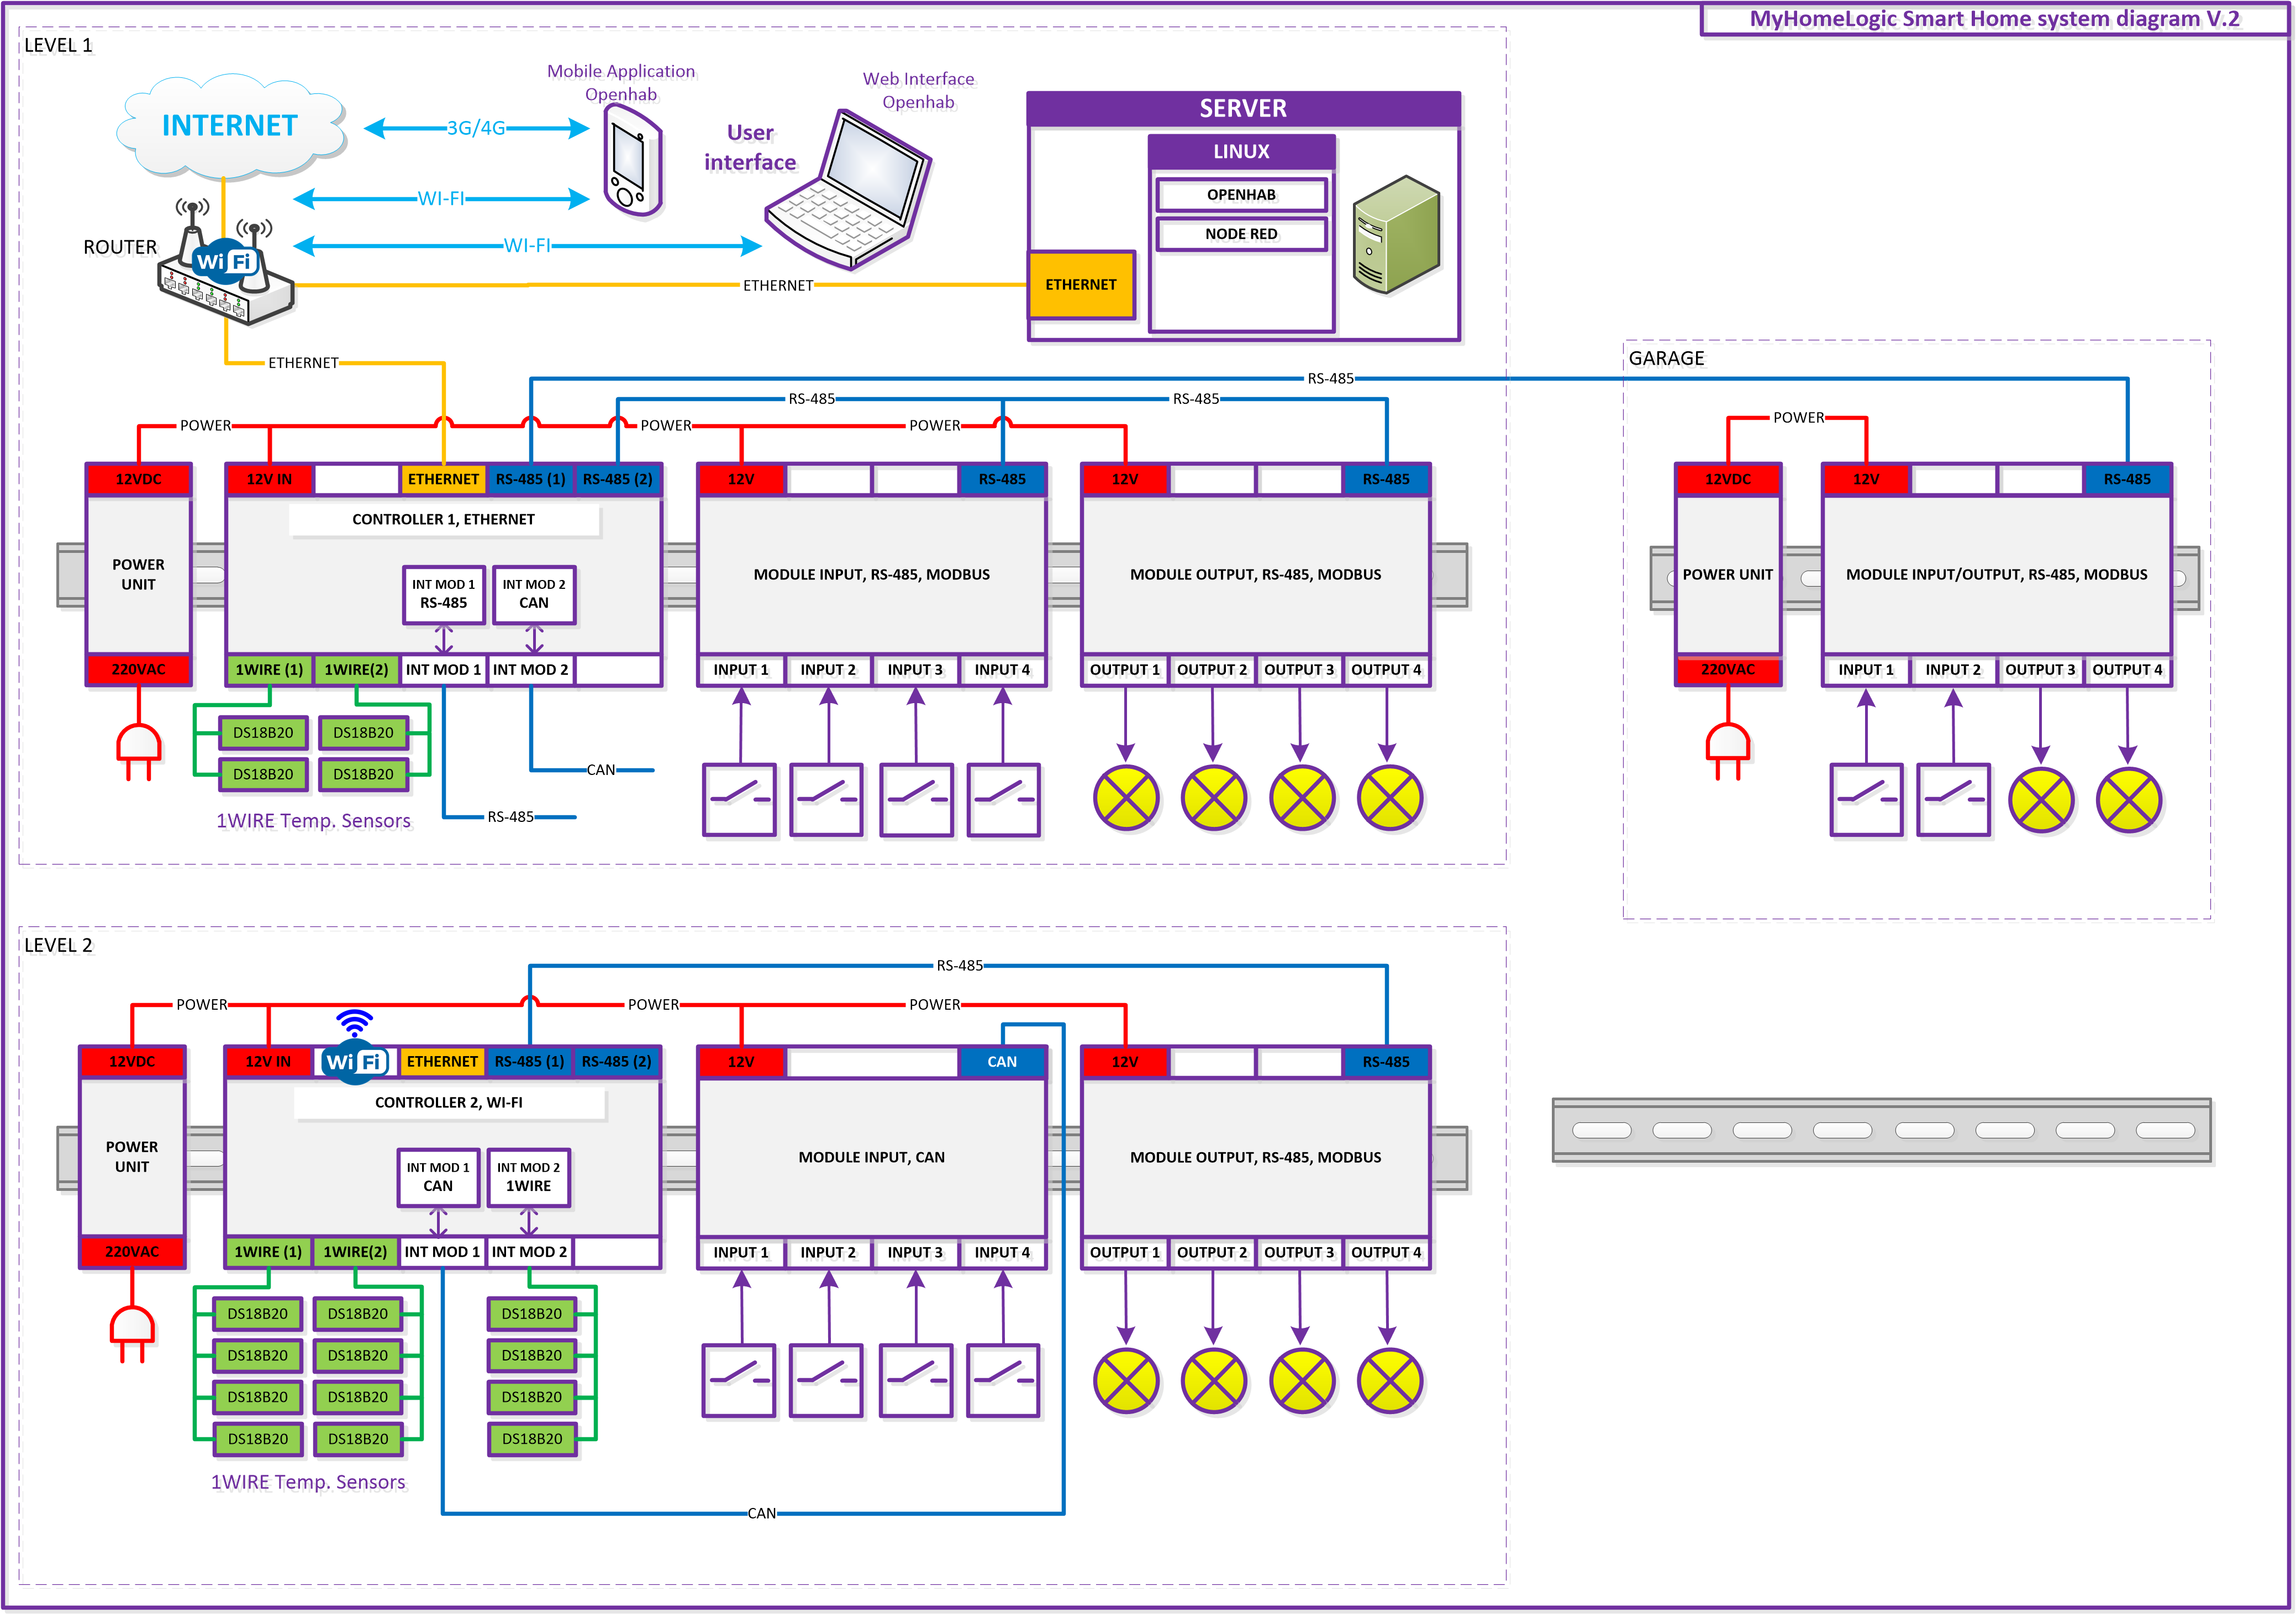Screen dimensions: 2296x1614
Task: Select the NODE RED box
Action: pos(1241,234)
